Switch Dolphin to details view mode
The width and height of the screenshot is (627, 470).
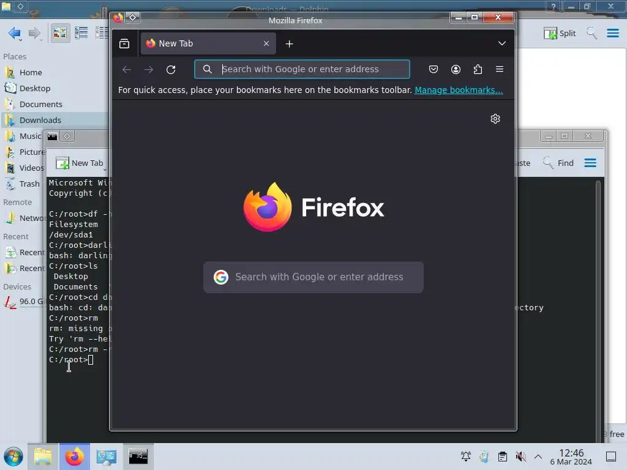click(x=102, y=33)
